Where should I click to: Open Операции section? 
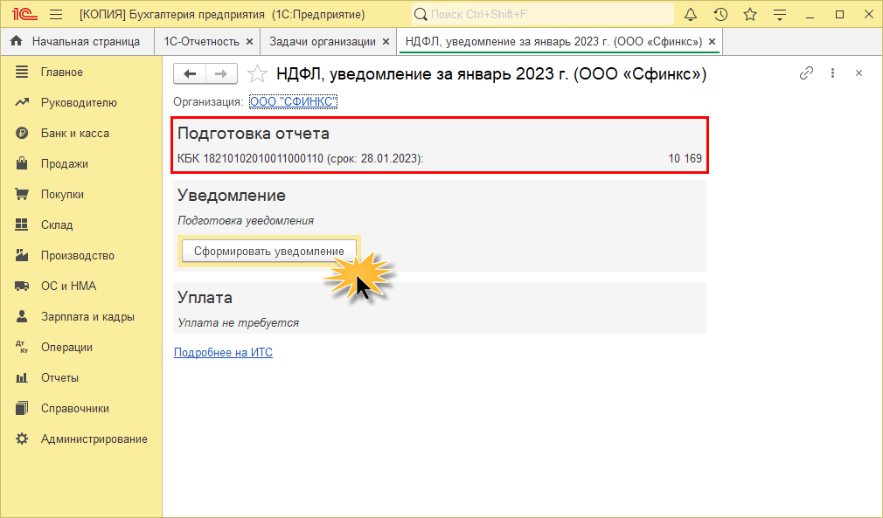81,347
